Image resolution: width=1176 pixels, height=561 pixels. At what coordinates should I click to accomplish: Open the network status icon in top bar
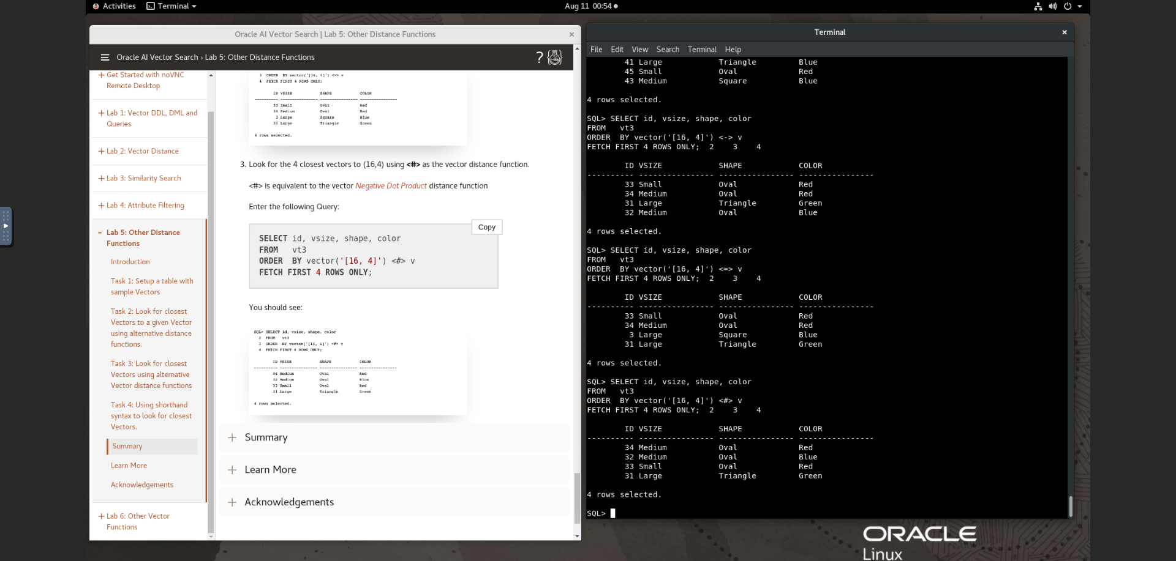tap(1038, 6)
